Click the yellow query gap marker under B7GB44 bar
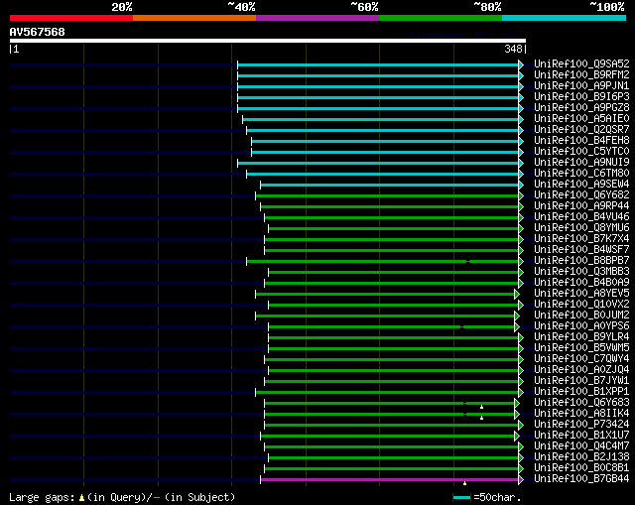This screenshot has height=505, width=635. point(464,483)
